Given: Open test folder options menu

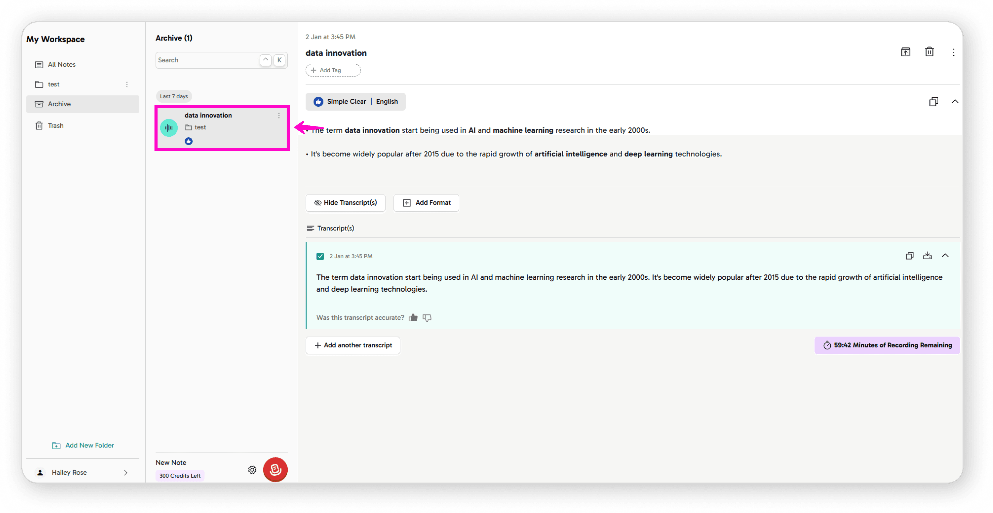Looking at the screenshot, I should click(127, 84).
